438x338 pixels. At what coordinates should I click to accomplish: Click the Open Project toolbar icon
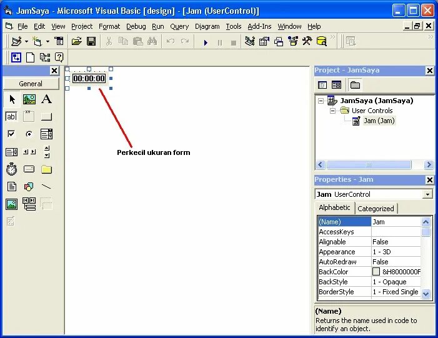(x=76, y=42)
